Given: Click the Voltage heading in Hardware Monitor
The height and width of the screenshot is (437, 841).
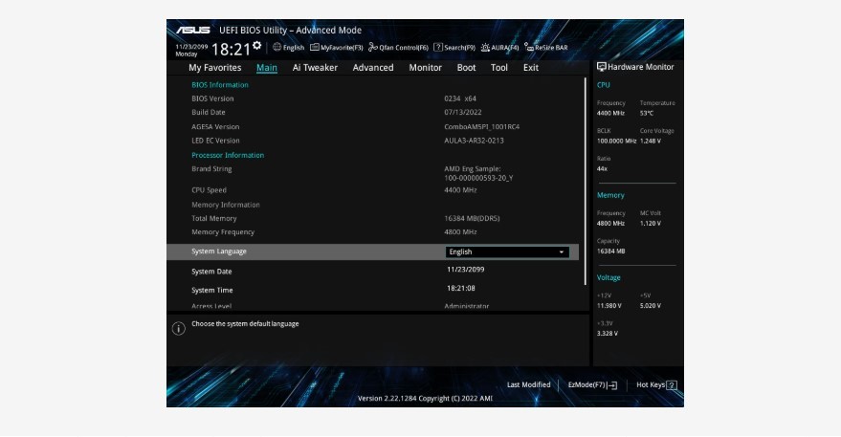Looking at the screenshot, I should point(609,277).
